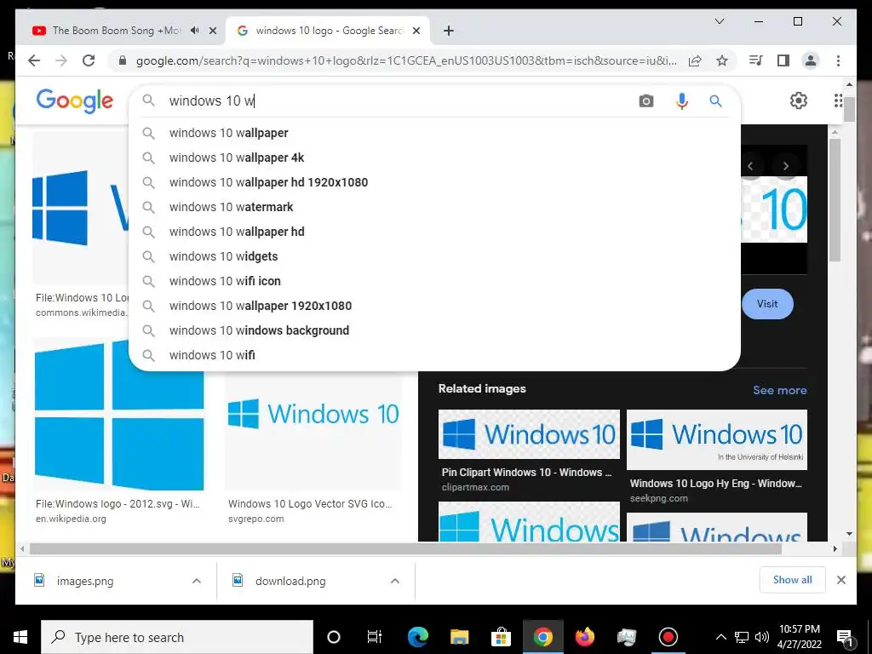Show next image in preview panel

(x=786, y=166)
